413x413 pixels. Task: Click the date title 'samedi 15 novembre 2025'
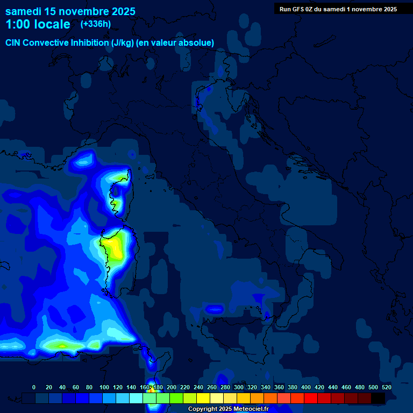point(70,11)
